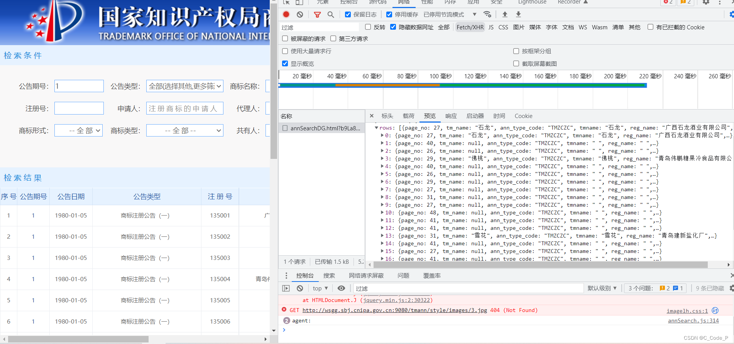Enable 截取屏幕截图 checkbox
This screenshot has width=734, height=344.
point(516,64)
